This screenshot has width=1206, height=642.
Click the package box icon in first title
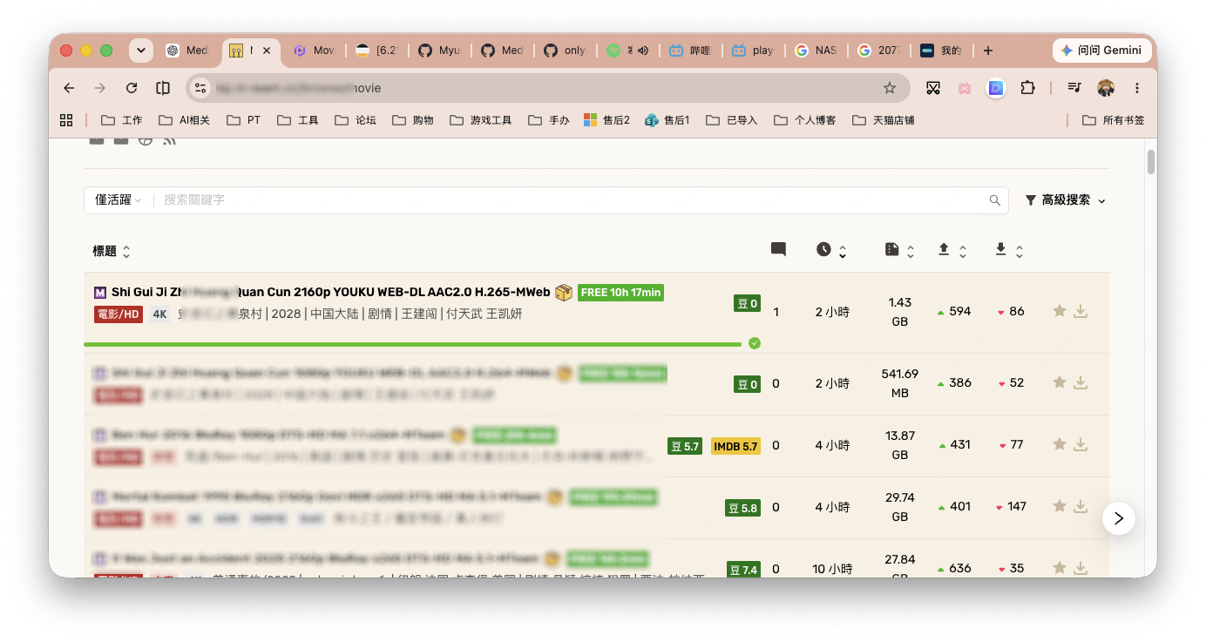tap(564, 293)
